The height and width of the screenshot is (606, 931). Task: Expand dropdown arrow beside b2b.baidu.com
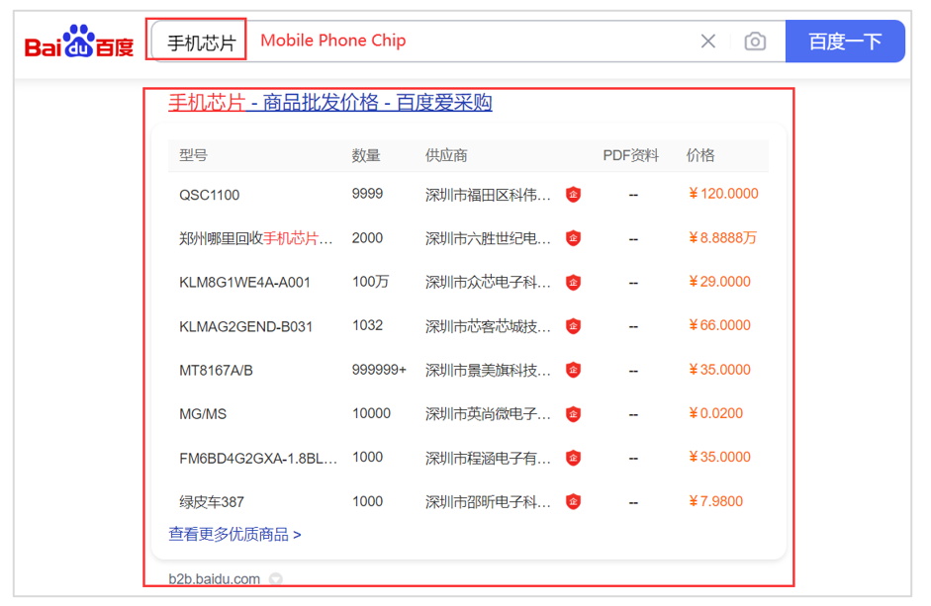275,578
